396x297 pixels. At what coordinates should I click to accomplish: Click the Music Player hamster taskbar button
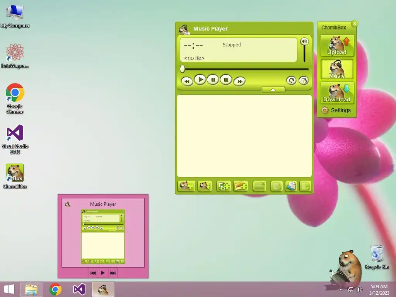click(103, 289)
